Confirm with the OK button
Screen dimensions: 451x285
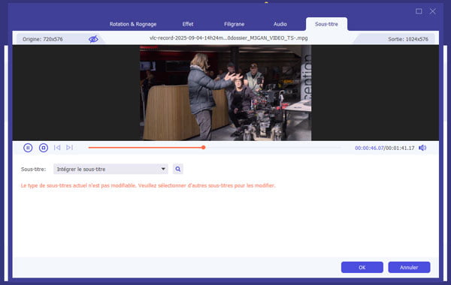tap(362, 268)
